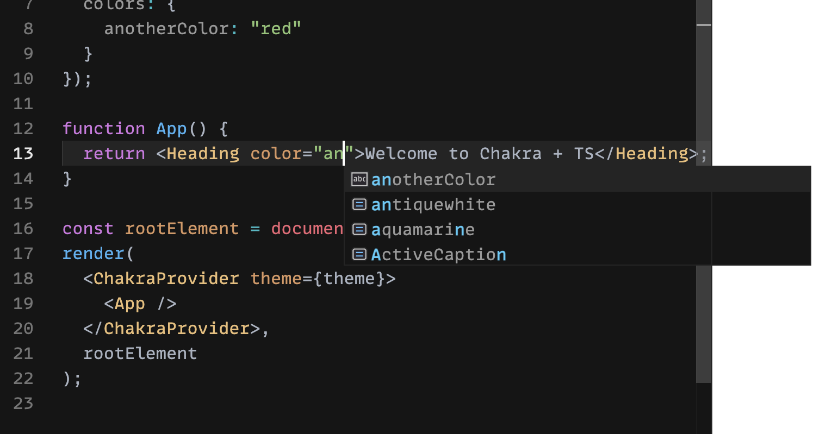Click the color icon next to aquamarine
832x434 pixels.
tap(359, 229)
